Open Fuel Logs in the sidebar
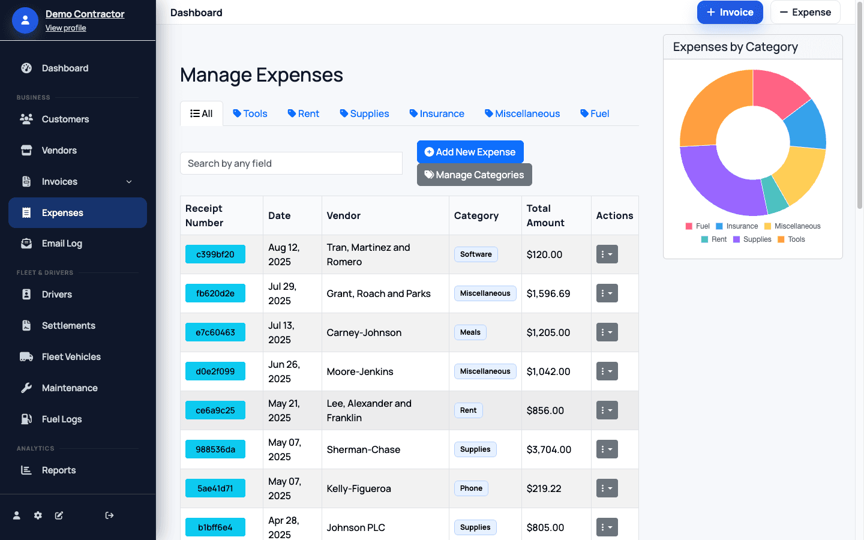The image size is (864, 540). [77, 419]
